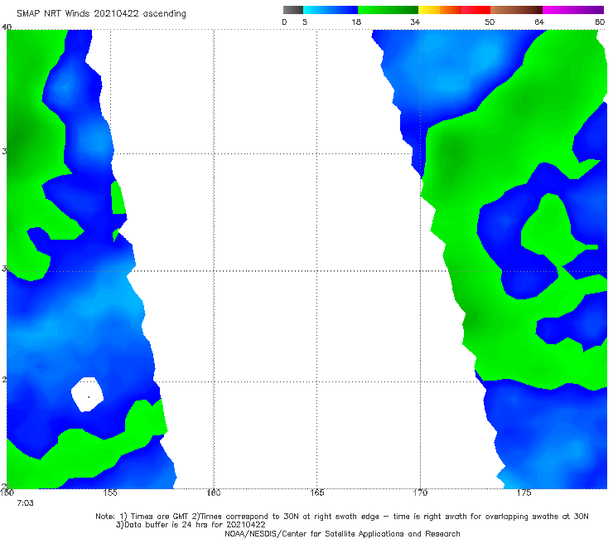Viewport: 613px width, 539px height.
Task: Click the '150' longitude axis label
Action: click(7, 493)
